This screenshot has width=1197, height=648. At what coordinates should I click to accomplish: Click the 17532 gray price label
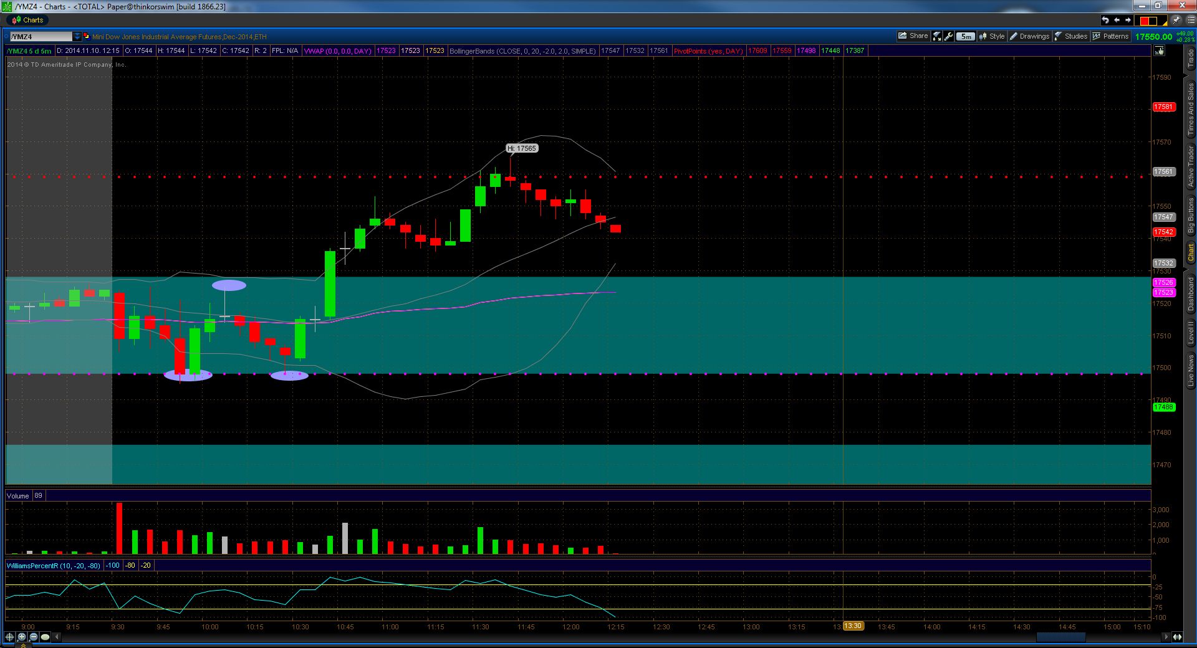tap(1163, 263)
